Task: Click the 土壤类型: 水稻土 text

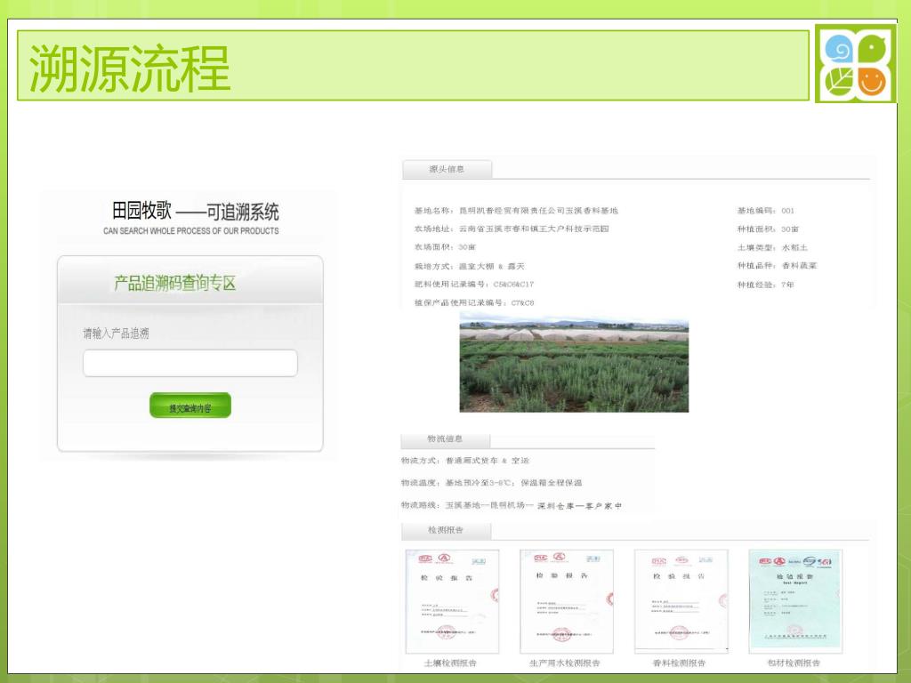Action: pos(772,247)
